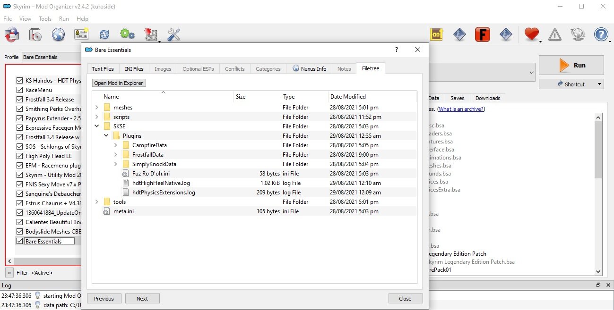Collapse the SKSE folder node
Viewport: 614px width, 310px height.
(x=97, y=126)
